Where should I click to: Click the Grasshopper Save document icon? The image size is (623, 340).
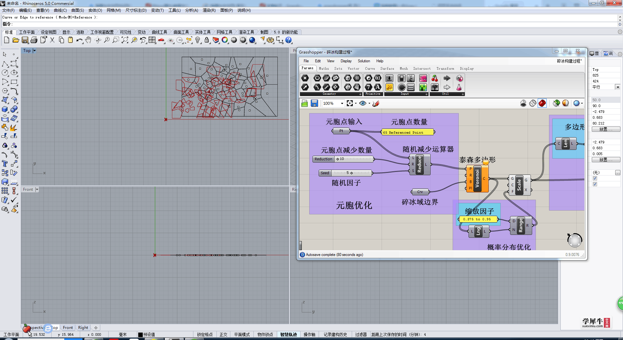(314, 103)
